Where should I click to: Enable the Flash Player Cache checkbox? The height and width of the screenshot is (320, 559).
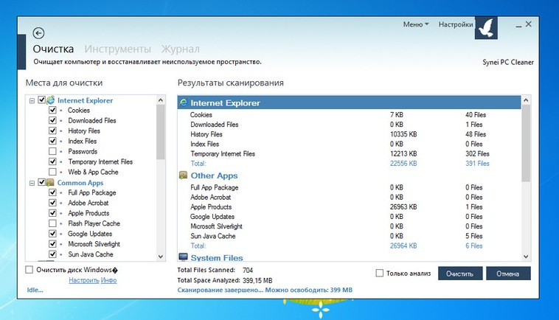click(52, 223)
